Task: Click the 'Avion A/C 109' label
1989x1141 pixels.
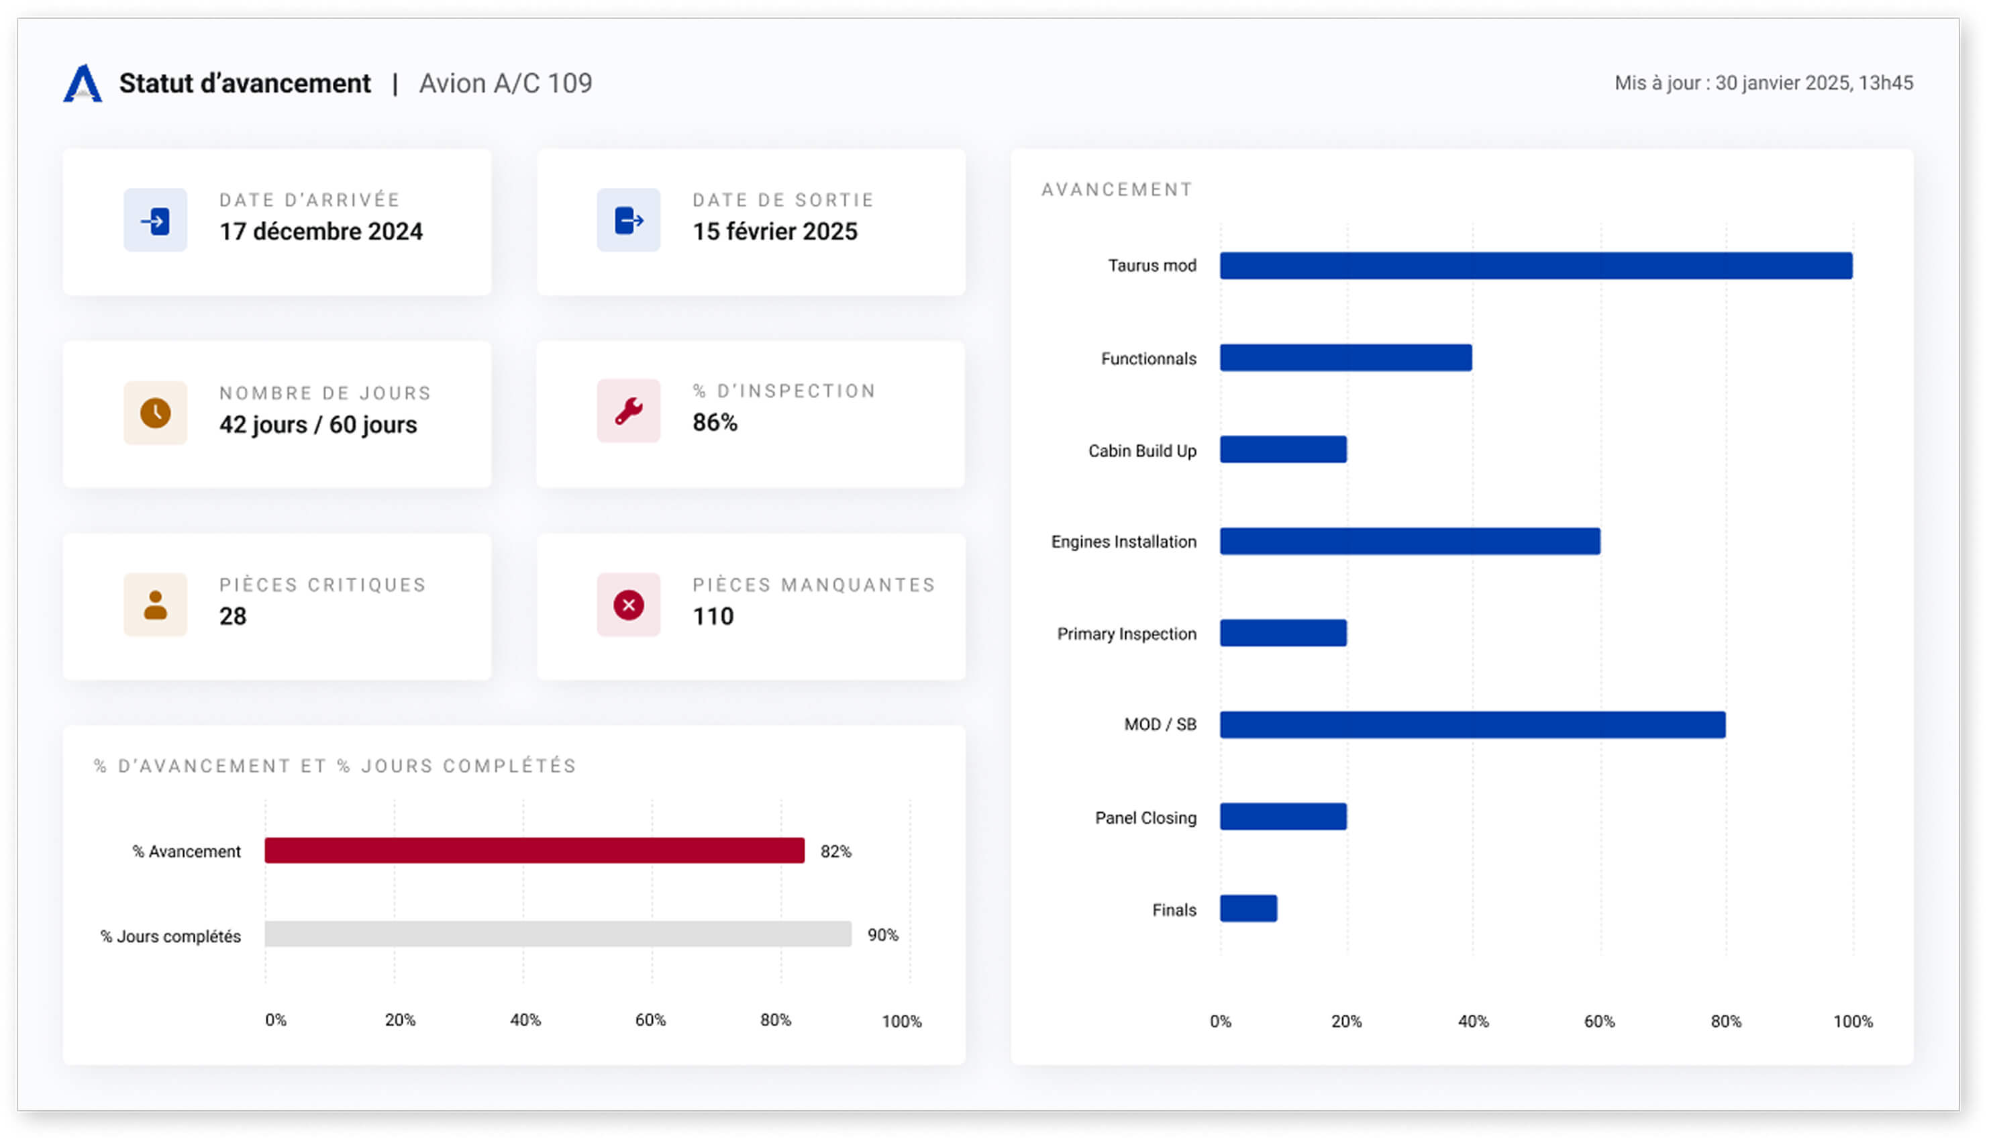Action: (x=505, y=83)
